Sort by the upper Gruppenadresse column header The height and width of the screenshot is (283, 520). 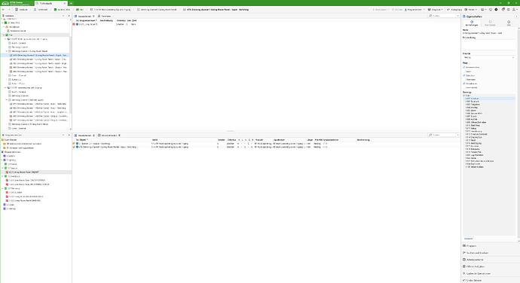88,20
